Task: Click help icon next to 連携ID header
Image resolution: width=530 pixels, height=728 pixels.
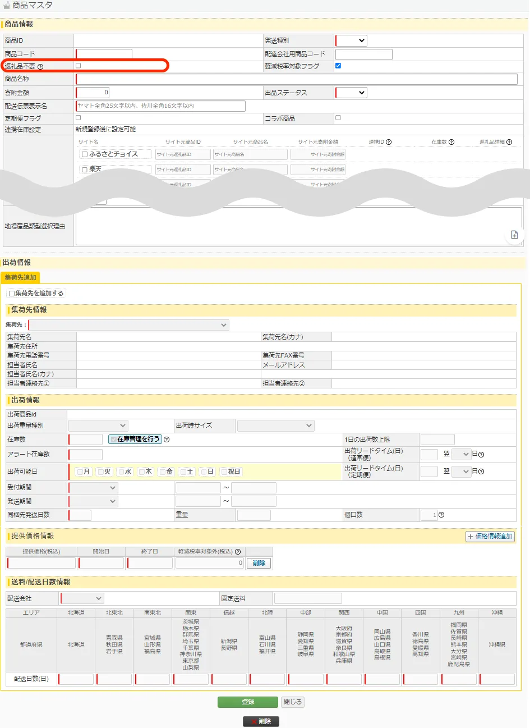Action: tap(389, 142)
